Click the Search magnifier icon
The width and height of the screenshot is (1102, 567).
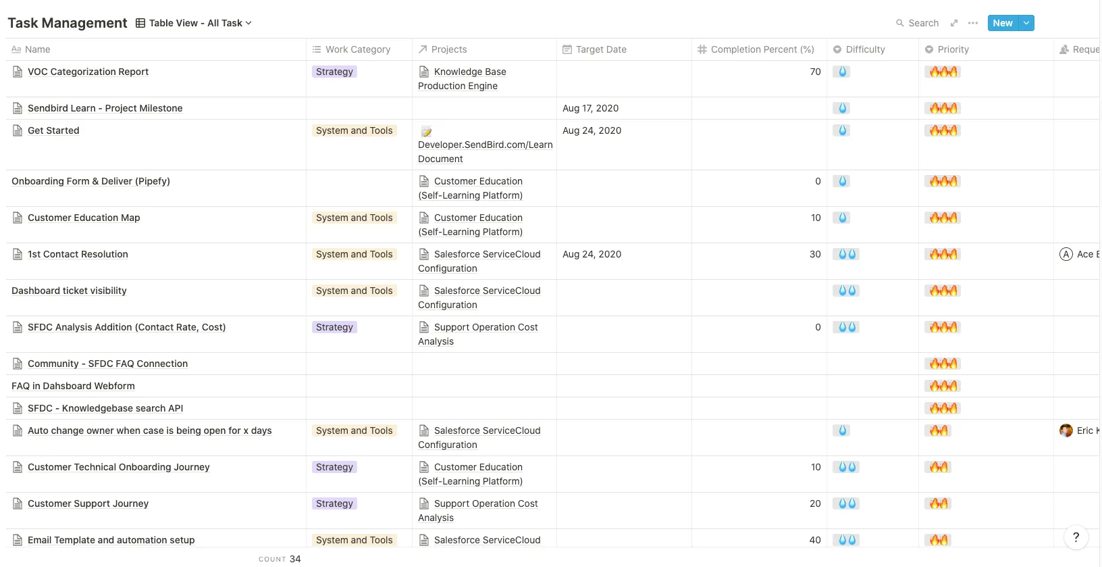tap(899, 23)
